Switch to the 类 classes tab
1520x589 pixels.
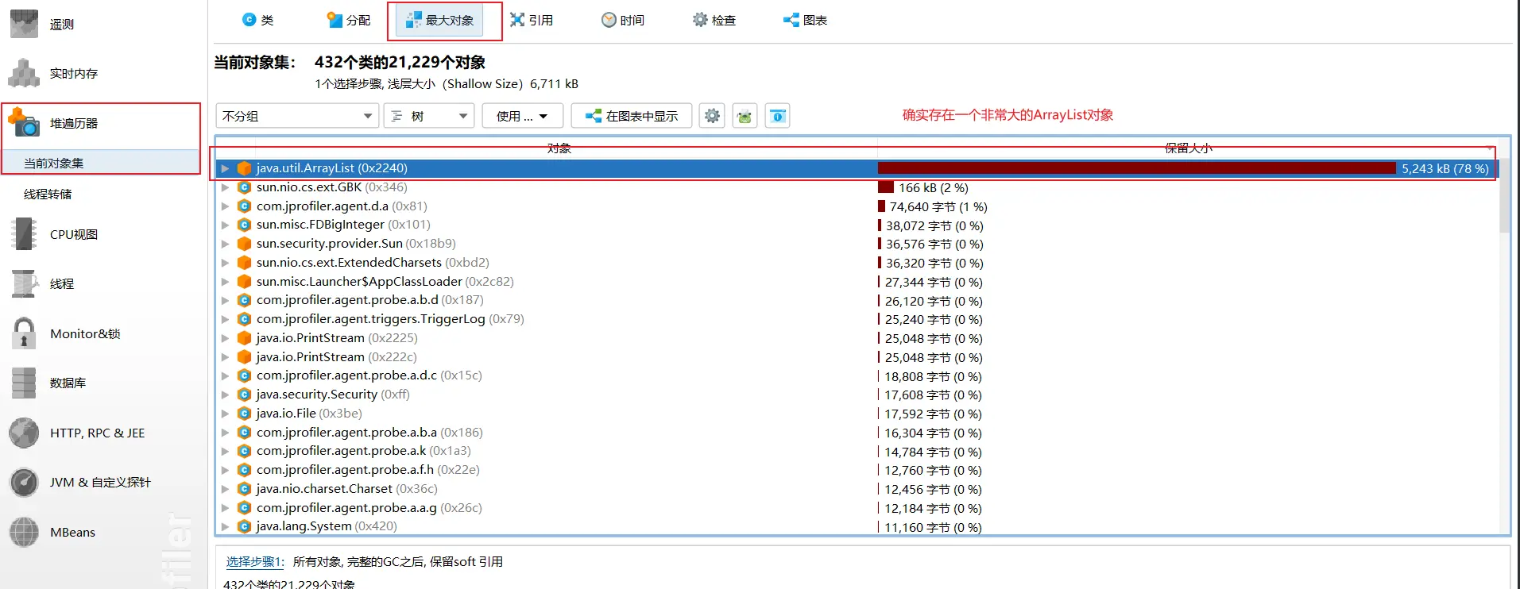tap(257, 20)
